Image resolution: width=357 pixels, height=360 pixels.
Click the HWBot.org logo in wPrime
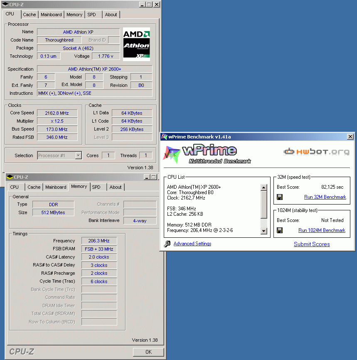point(317,152)
